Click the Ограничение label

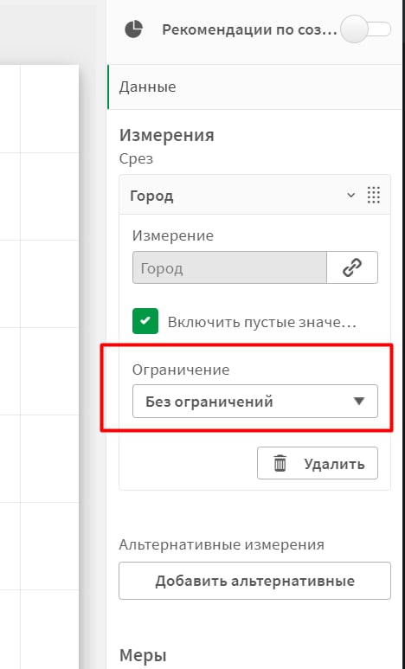tap(181, 370)
